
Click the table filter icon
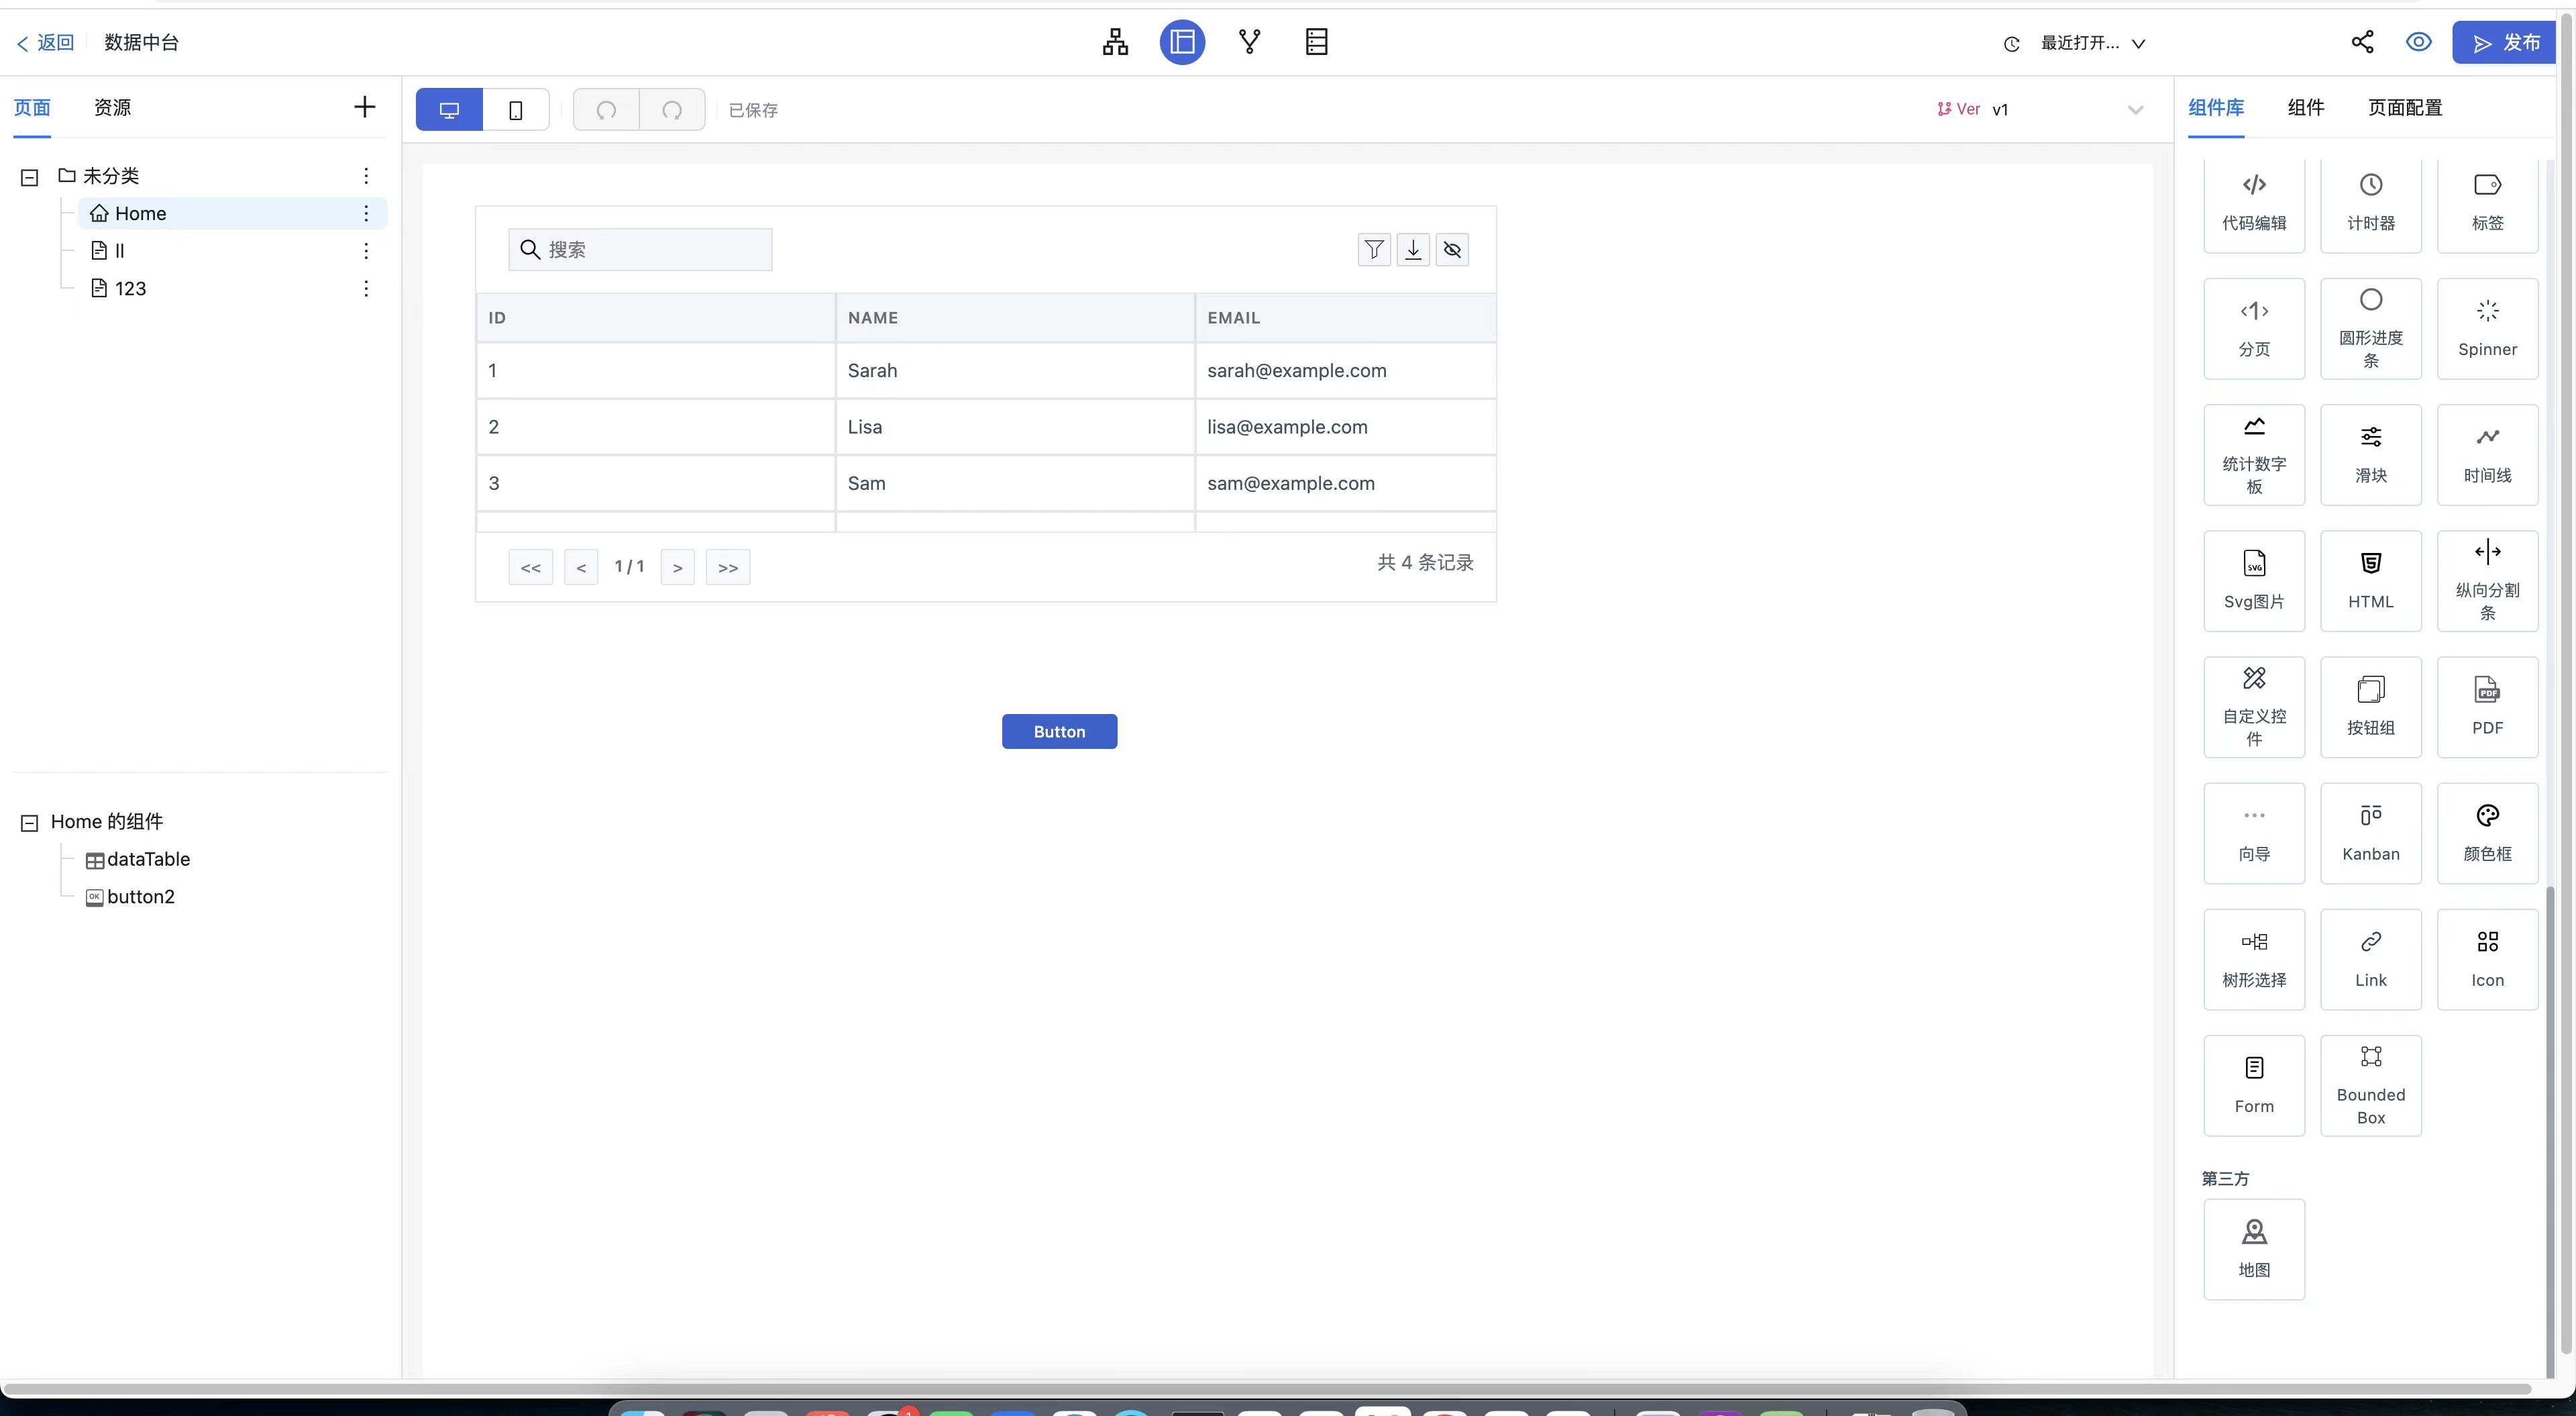[x=1374, y=249]
